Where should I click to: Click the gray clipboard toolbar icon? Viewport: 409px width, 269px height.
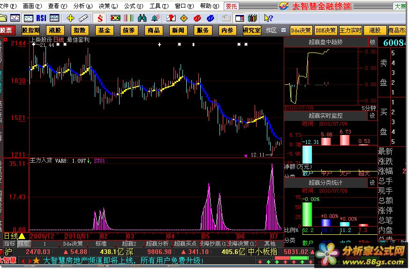click(x=227, y=18)
